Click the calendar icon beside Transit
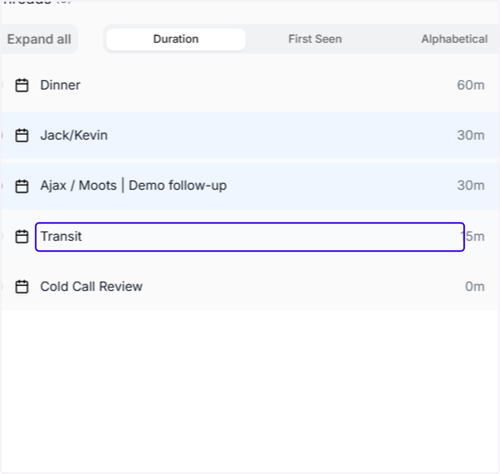The image size is (500, 474). coord(22,237)
